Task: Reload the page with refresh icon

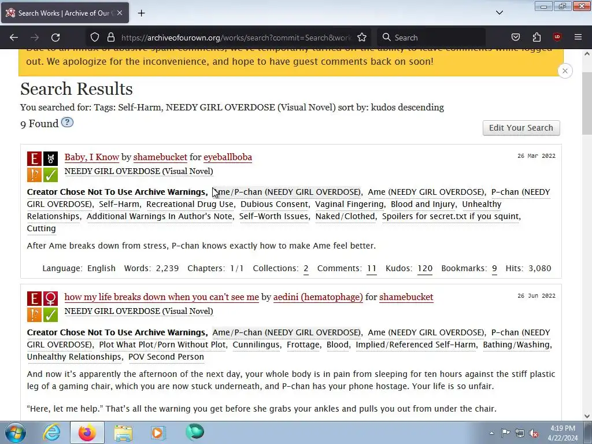Action: point(55,38)
